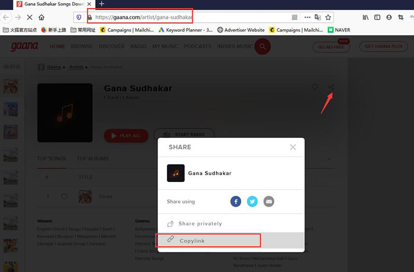The image size is (414, 272).
Task: Click the browser forward arrow
Action: [18, 18]
